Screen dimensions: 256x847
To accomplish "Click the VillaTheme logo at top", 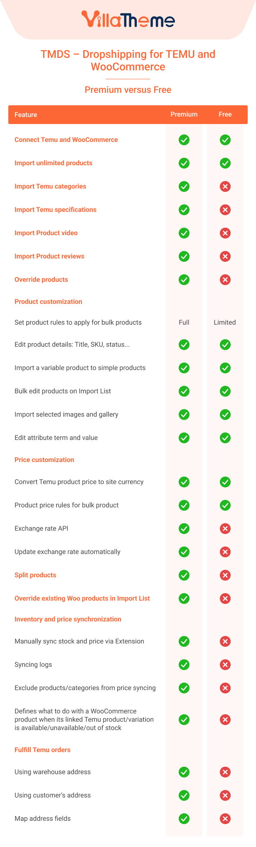I will [128, 20].
